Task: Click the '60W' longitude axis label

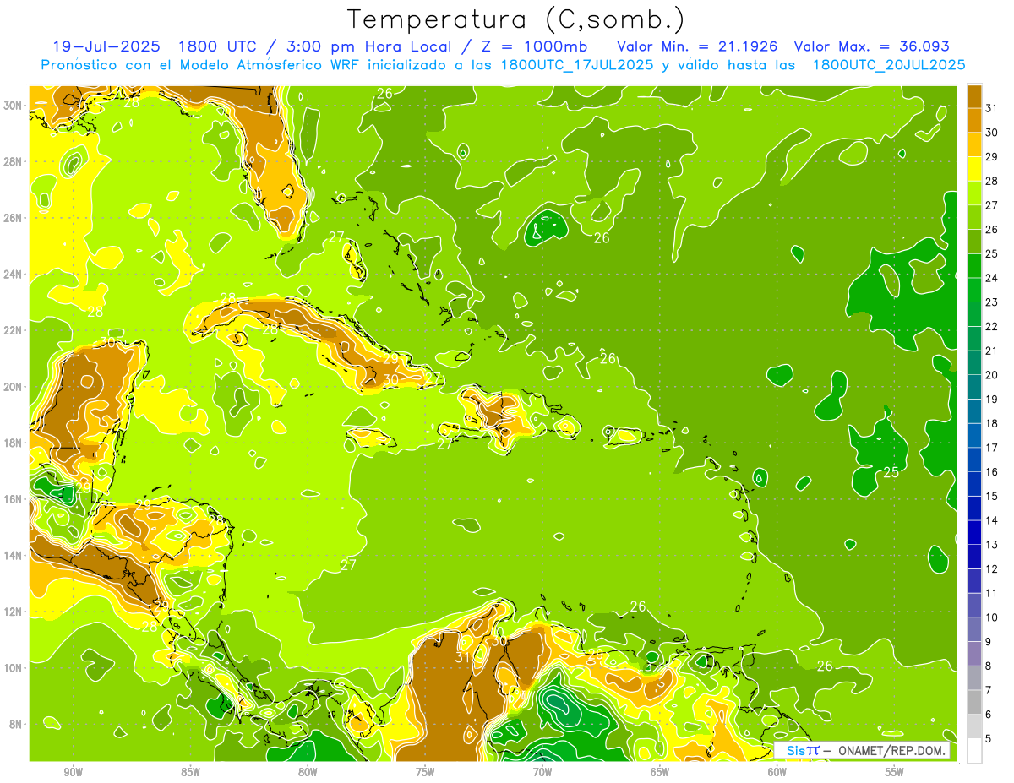Action: click(x=777, y=772)
